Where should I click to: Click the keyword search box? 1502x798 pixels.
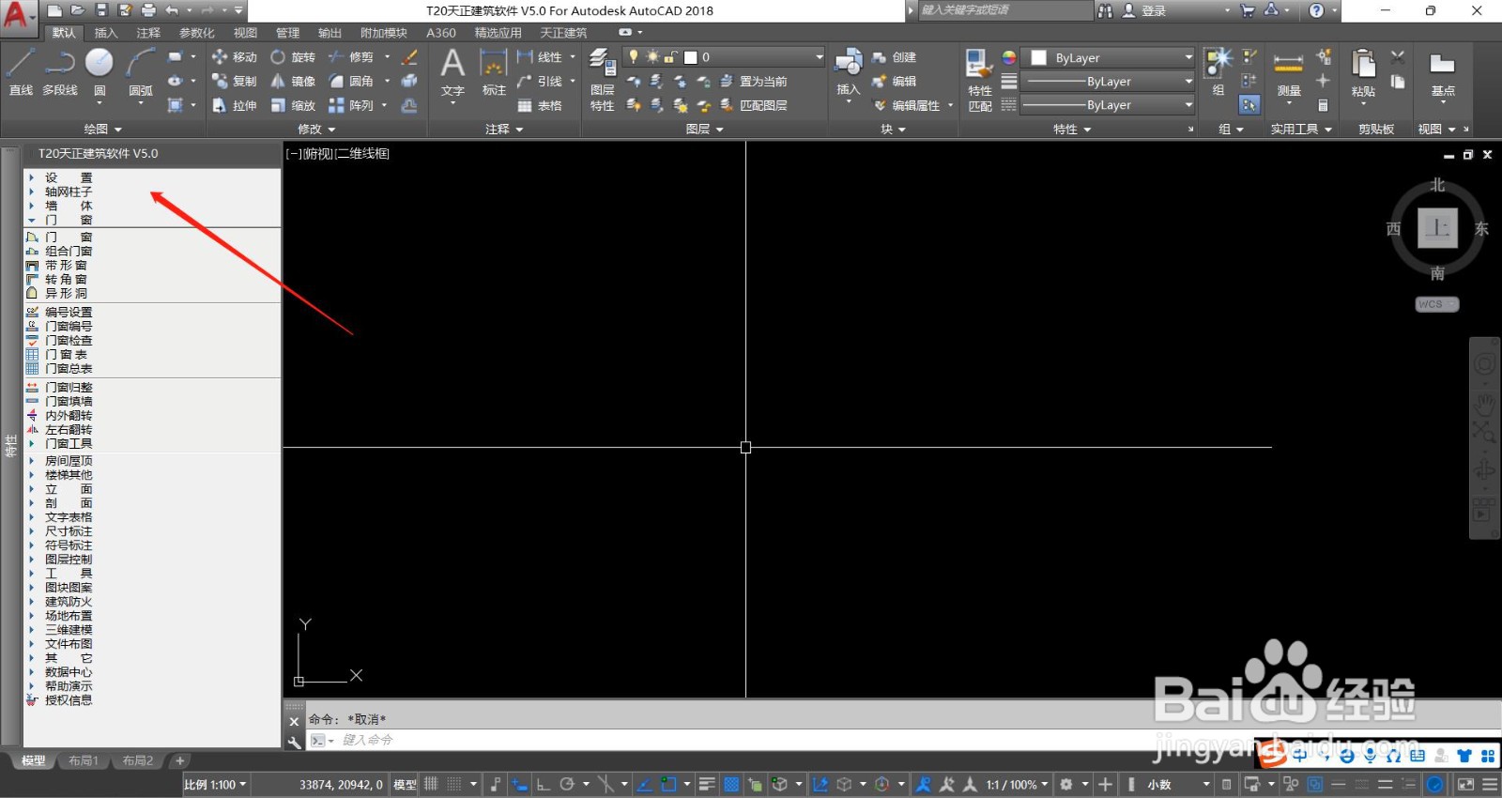click(x=1004, y=10)
